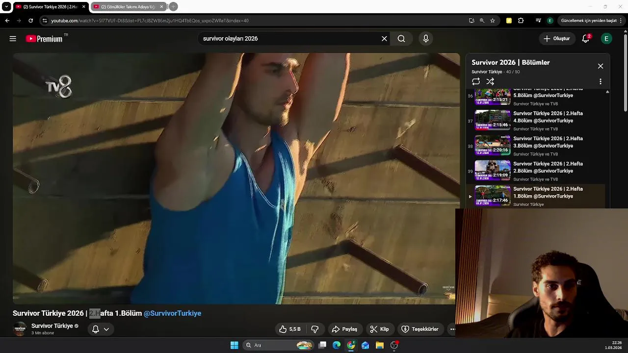This screenshot has width=628, height=353.
Task: View site information icon in address bar
Action: tap(45, 21)
